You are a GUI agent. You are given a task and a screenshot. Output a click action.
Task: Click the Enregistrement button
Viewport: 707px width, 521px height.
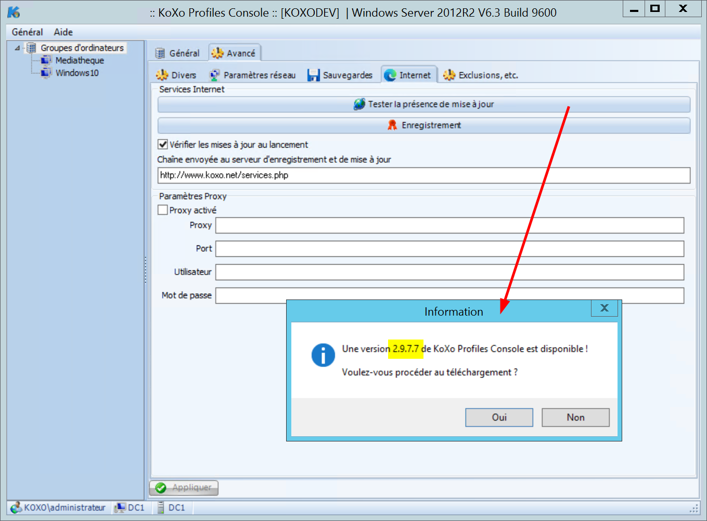point(424,125)
